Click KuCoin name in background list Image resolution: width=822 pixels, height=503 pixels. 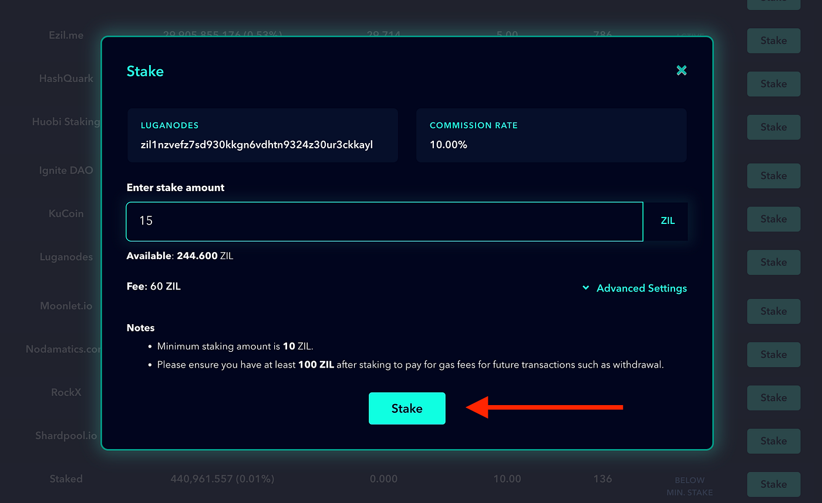pos(66,213)
